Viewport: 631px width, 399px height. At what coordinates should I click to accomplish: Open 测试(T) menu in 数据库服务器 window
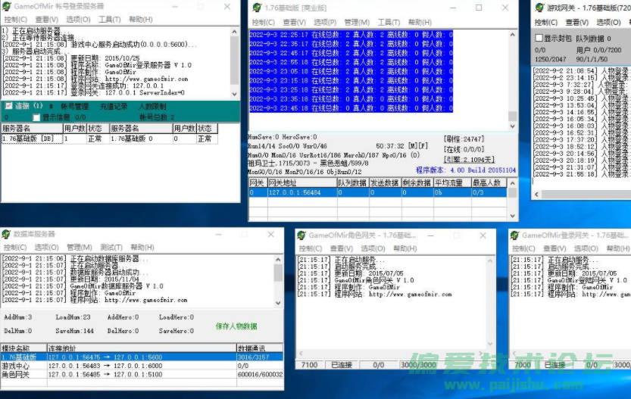click(111, 248)
